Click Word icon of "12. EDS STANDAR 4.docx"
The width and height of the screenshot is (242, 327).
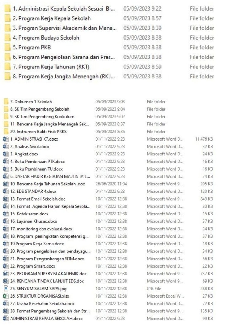pos(6,192)
